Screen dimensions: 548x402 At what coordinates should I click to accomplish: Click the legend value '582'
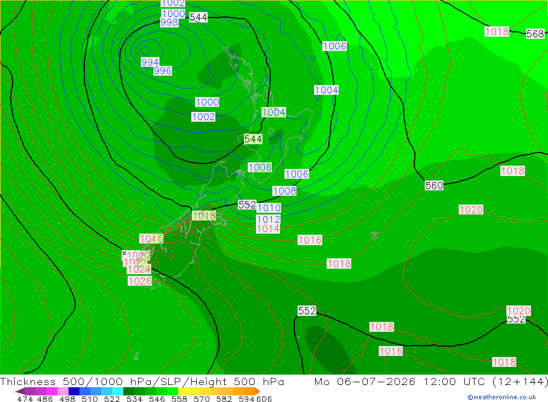pyautogui.click(x=224, y=399)
